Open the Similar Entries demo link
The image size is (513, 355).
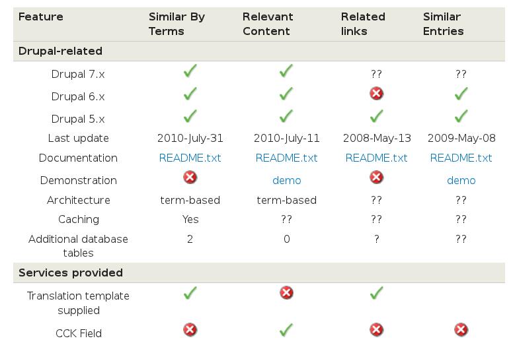tap(461, 180)
